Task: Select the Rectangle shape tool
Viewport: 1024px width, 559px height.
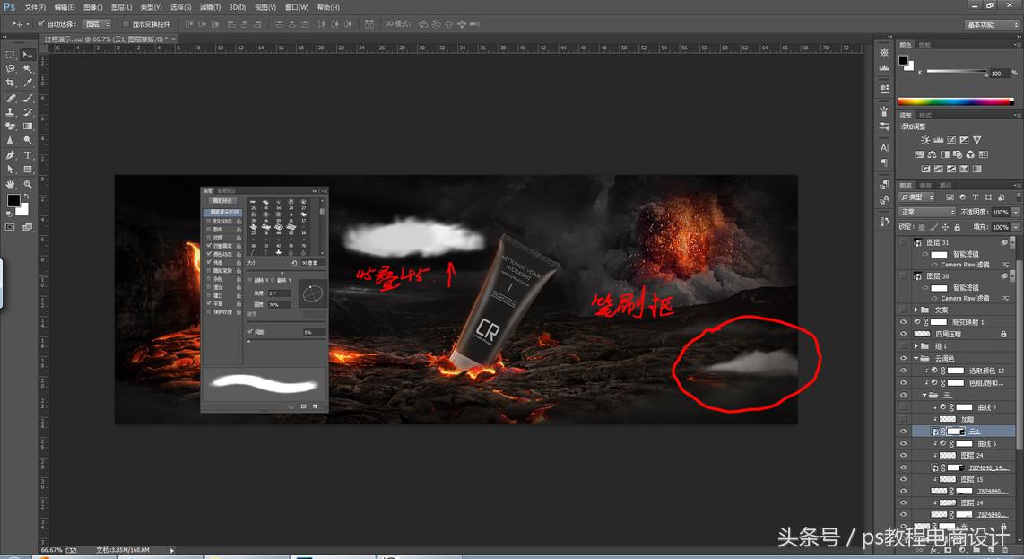Action: pos(28,170)
